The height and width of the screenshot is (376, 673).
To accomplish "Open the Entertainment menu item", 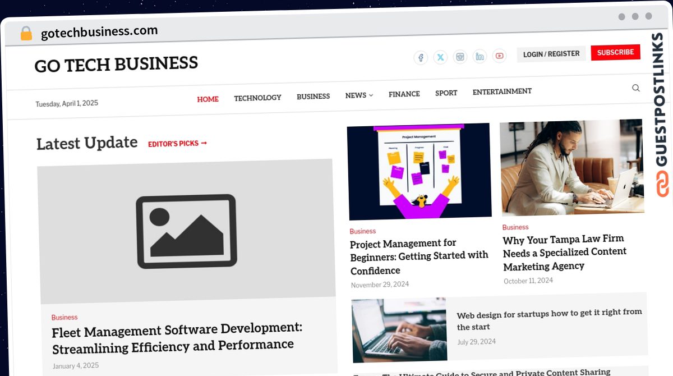I will click(x=502, y=91).
